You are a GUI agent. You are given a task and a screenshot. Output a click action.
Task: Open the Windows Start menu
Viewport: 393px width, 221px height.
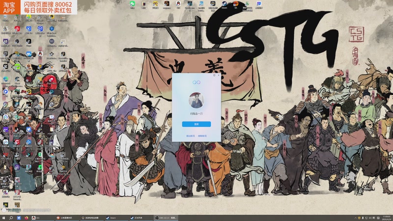click(3, 218)
